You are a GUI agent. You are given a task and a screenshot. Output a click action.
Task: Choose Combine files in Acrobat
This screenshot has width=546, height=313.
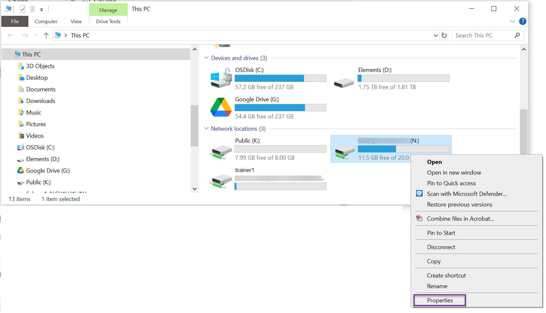(477, 219)
